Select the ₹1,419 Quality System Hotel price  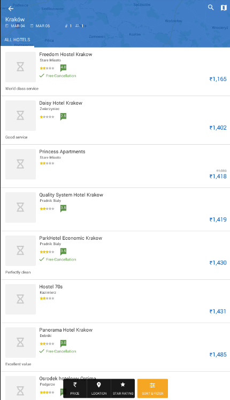[x=218, y=219]
